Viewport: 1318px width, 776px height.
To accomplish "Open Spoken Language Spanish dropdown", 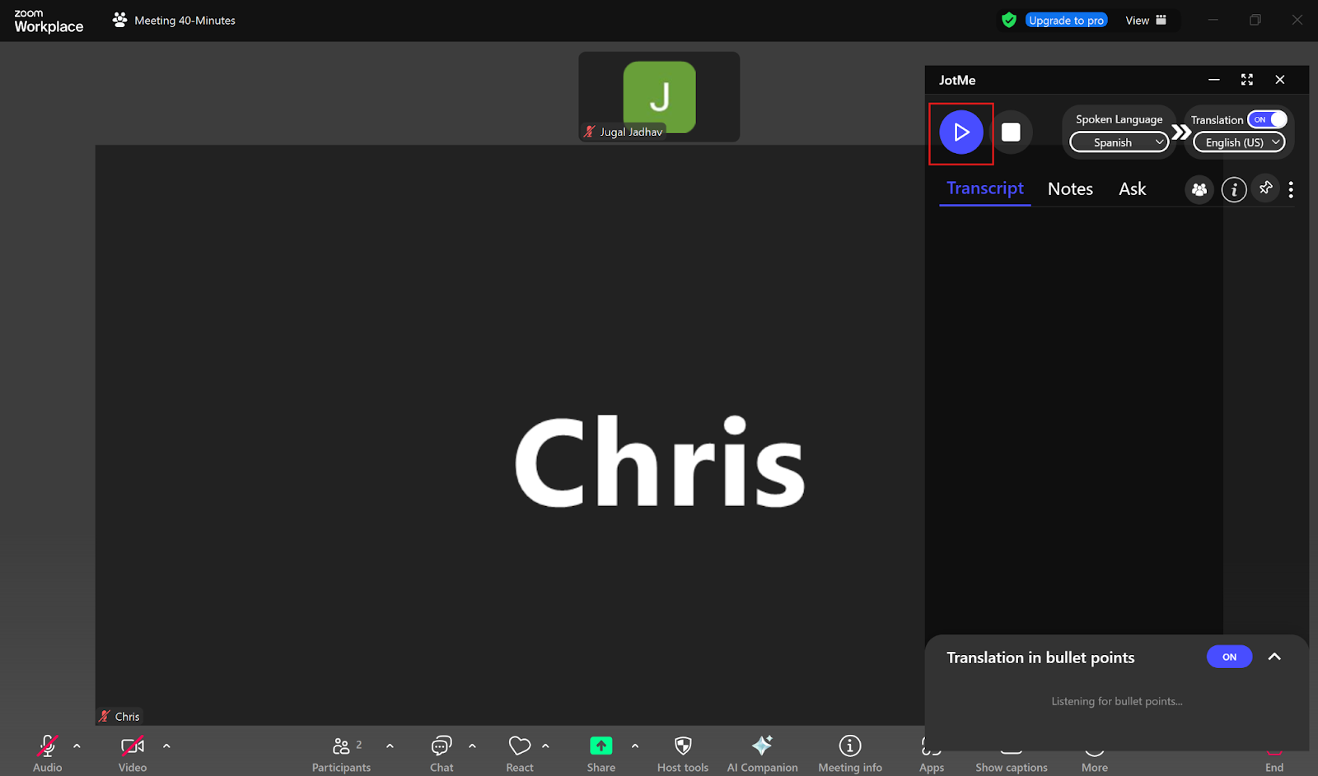I will [x=1119, y=142].
